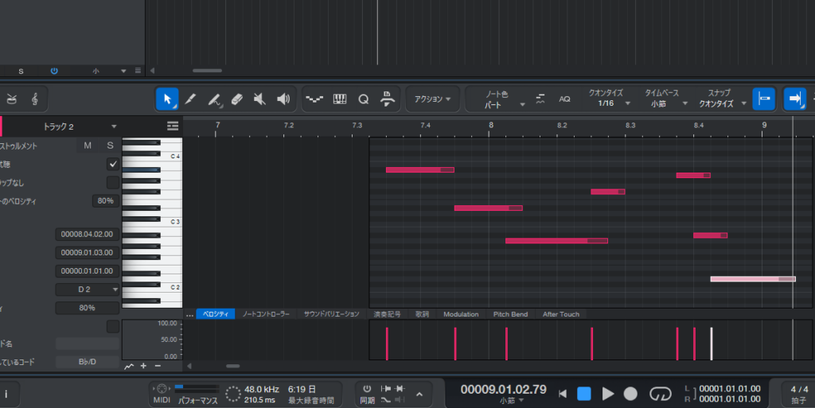
Task: Select the Paint (pencil) tool
Action: [190, 99]
